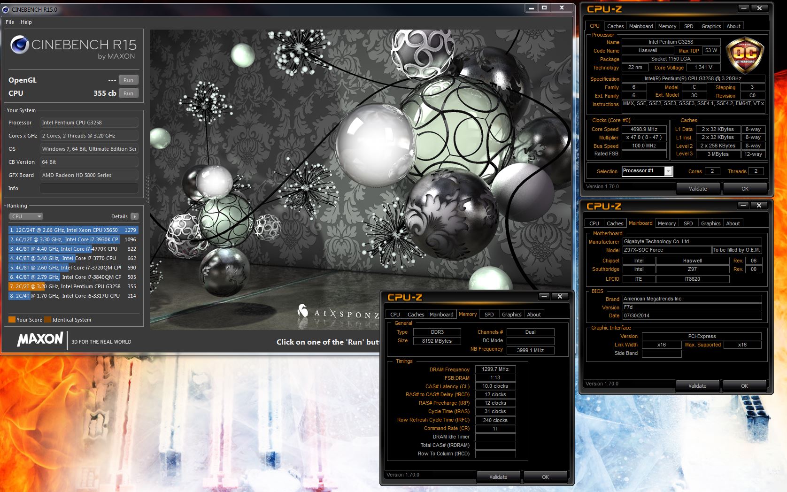Screen dimensions: 787x492
Task: Select ranking row Intel Pentium CPU G3258
Action: (x=73, y=286)
